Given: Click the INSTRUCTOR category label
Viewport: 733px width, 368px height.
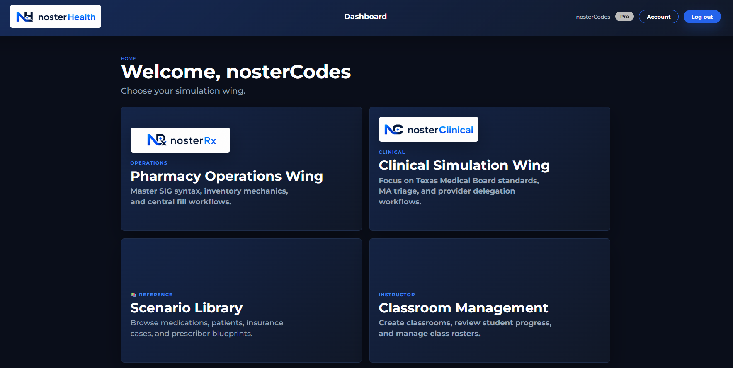Looking at the screenshot, I should [x=397, y=295].
